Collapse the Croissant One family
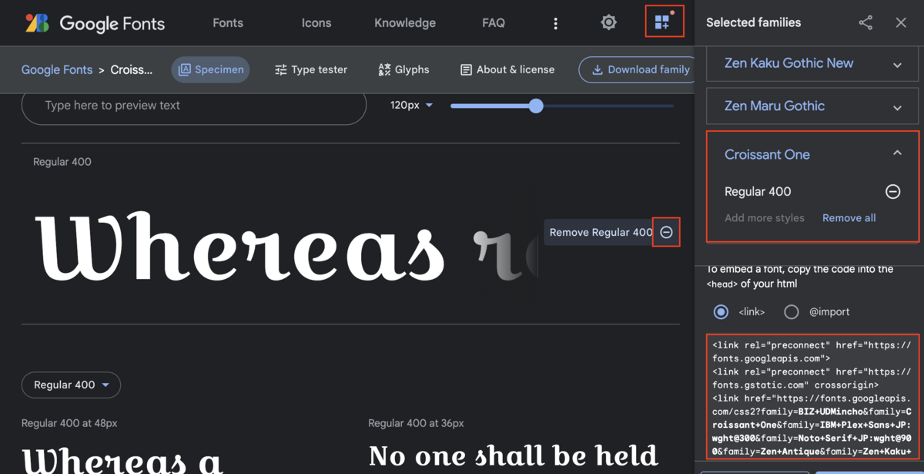This screenshot has width=924, height=474. click(897, 153)
